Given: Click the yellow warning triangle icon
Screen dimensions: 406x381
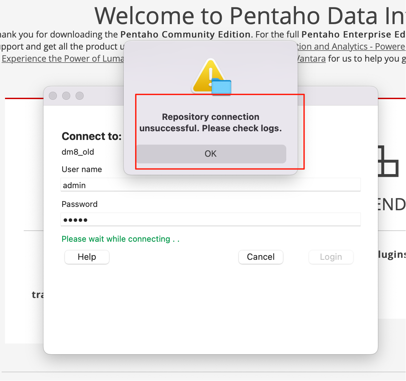Looking at the screenshot, I should [207, 76].
